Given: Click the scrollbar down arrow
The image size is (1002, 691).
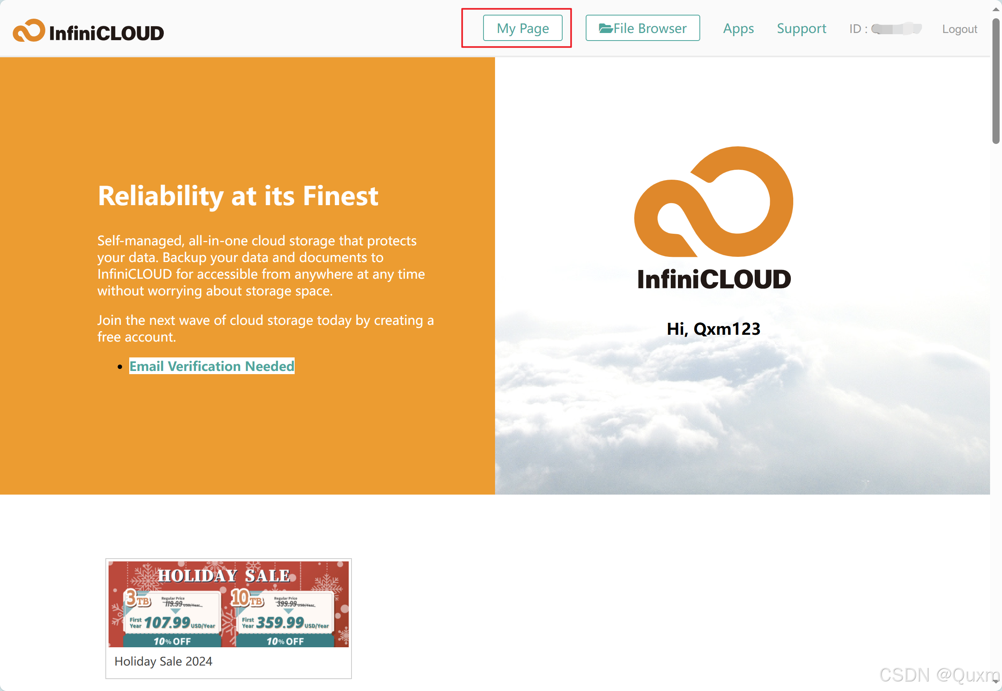Looking at the screenshot, I should 996,681.
